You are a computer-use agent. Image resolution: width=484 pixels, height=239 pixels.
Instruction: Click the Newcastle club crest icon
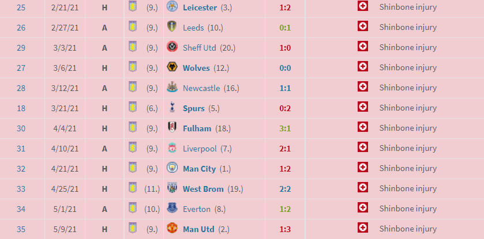[172, 87]
